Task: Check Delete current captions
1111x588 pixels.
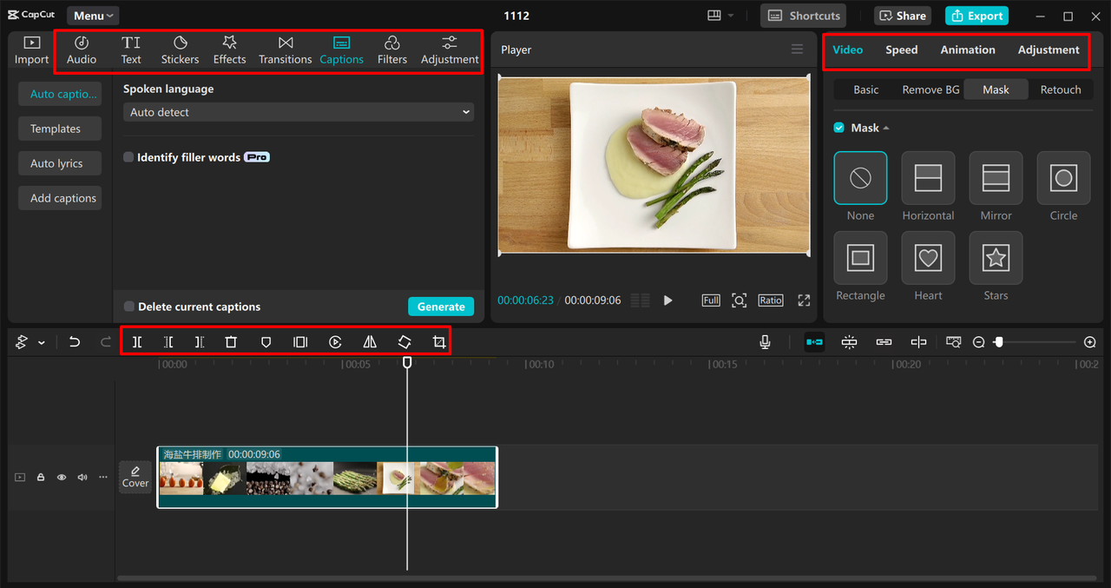Action: tap(128, 307)
